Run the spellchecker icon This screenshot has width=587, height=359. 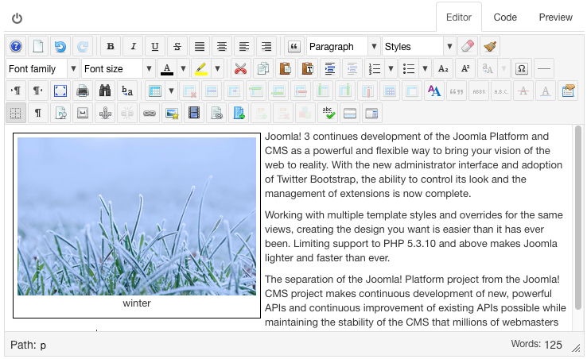coord(328,114)
